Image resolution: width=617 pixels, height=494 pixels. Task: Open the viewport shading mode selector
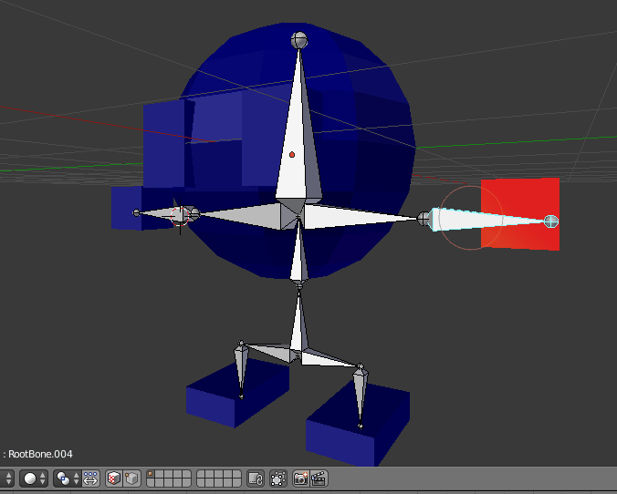pos(34,479)
